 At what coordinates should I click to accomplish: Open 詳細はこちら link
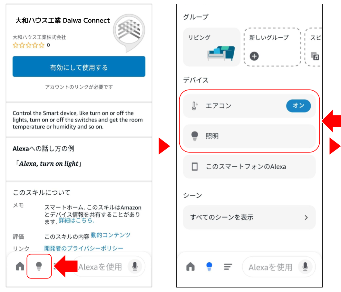76,220
